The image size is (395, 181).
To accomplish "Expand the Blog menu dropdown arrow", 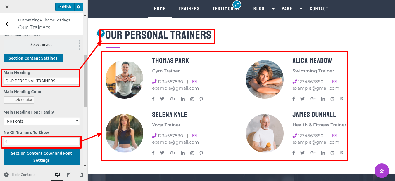I will point(273,9).
